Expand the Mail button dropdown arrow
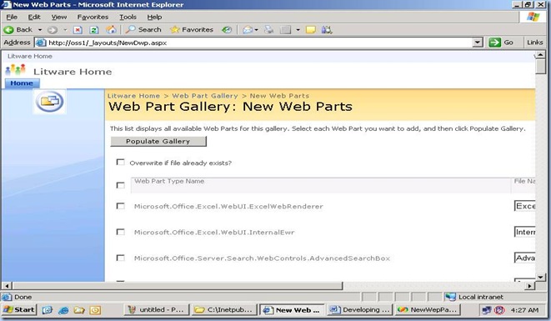 click(256, 30)
